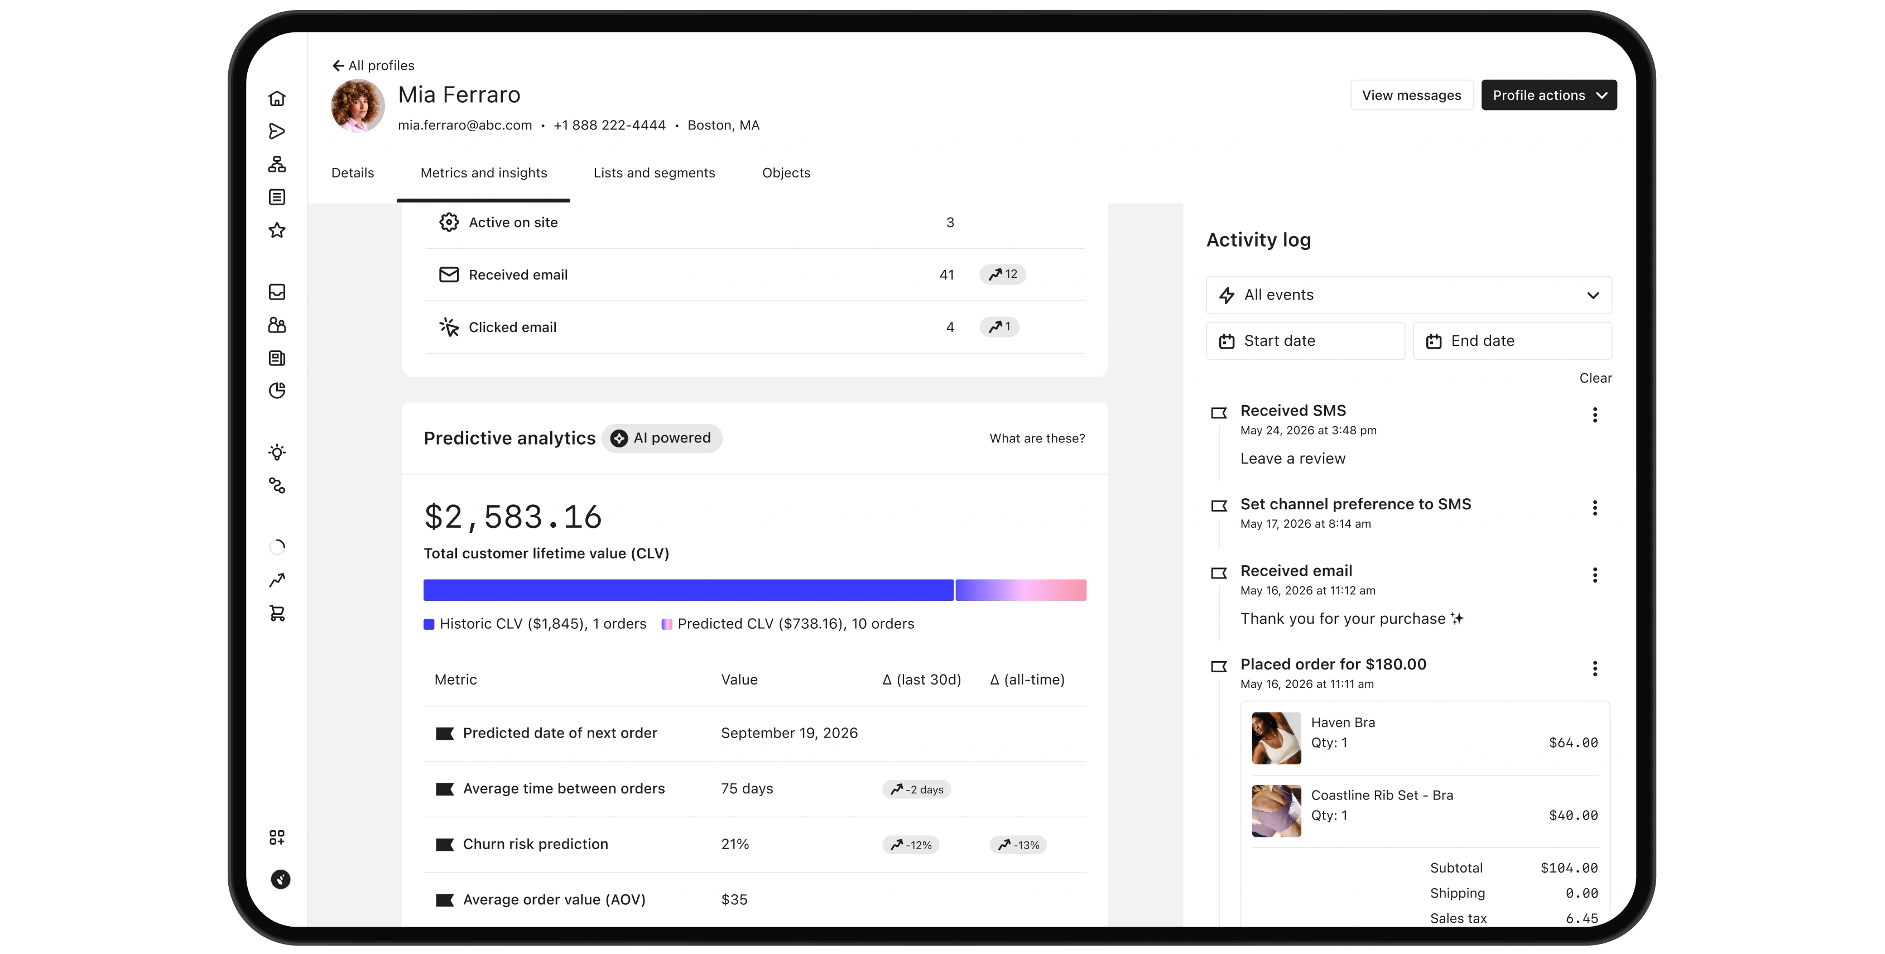Click the Clicked email trend badge 1
Image resolution: width=1885 pixels, height=954 pixels.
point(999,327)
